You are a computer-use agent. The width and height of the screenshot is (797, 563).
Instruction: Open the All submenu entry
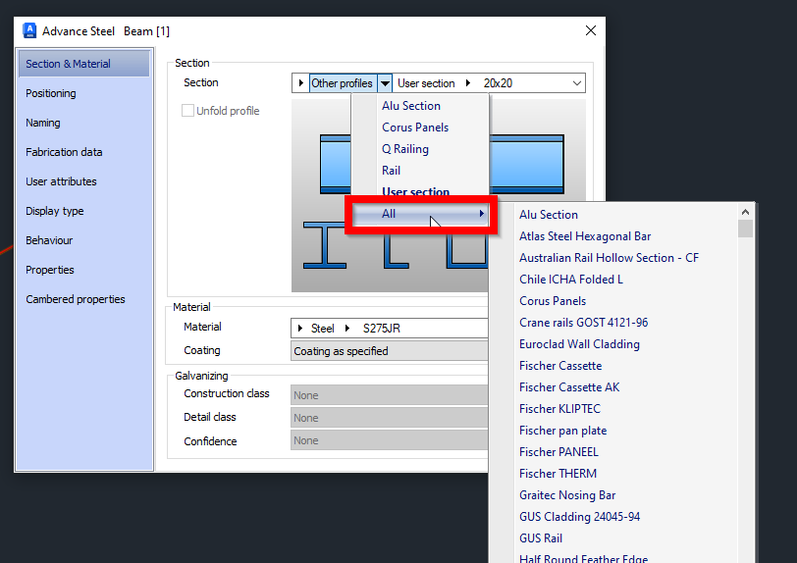[420, 214]
